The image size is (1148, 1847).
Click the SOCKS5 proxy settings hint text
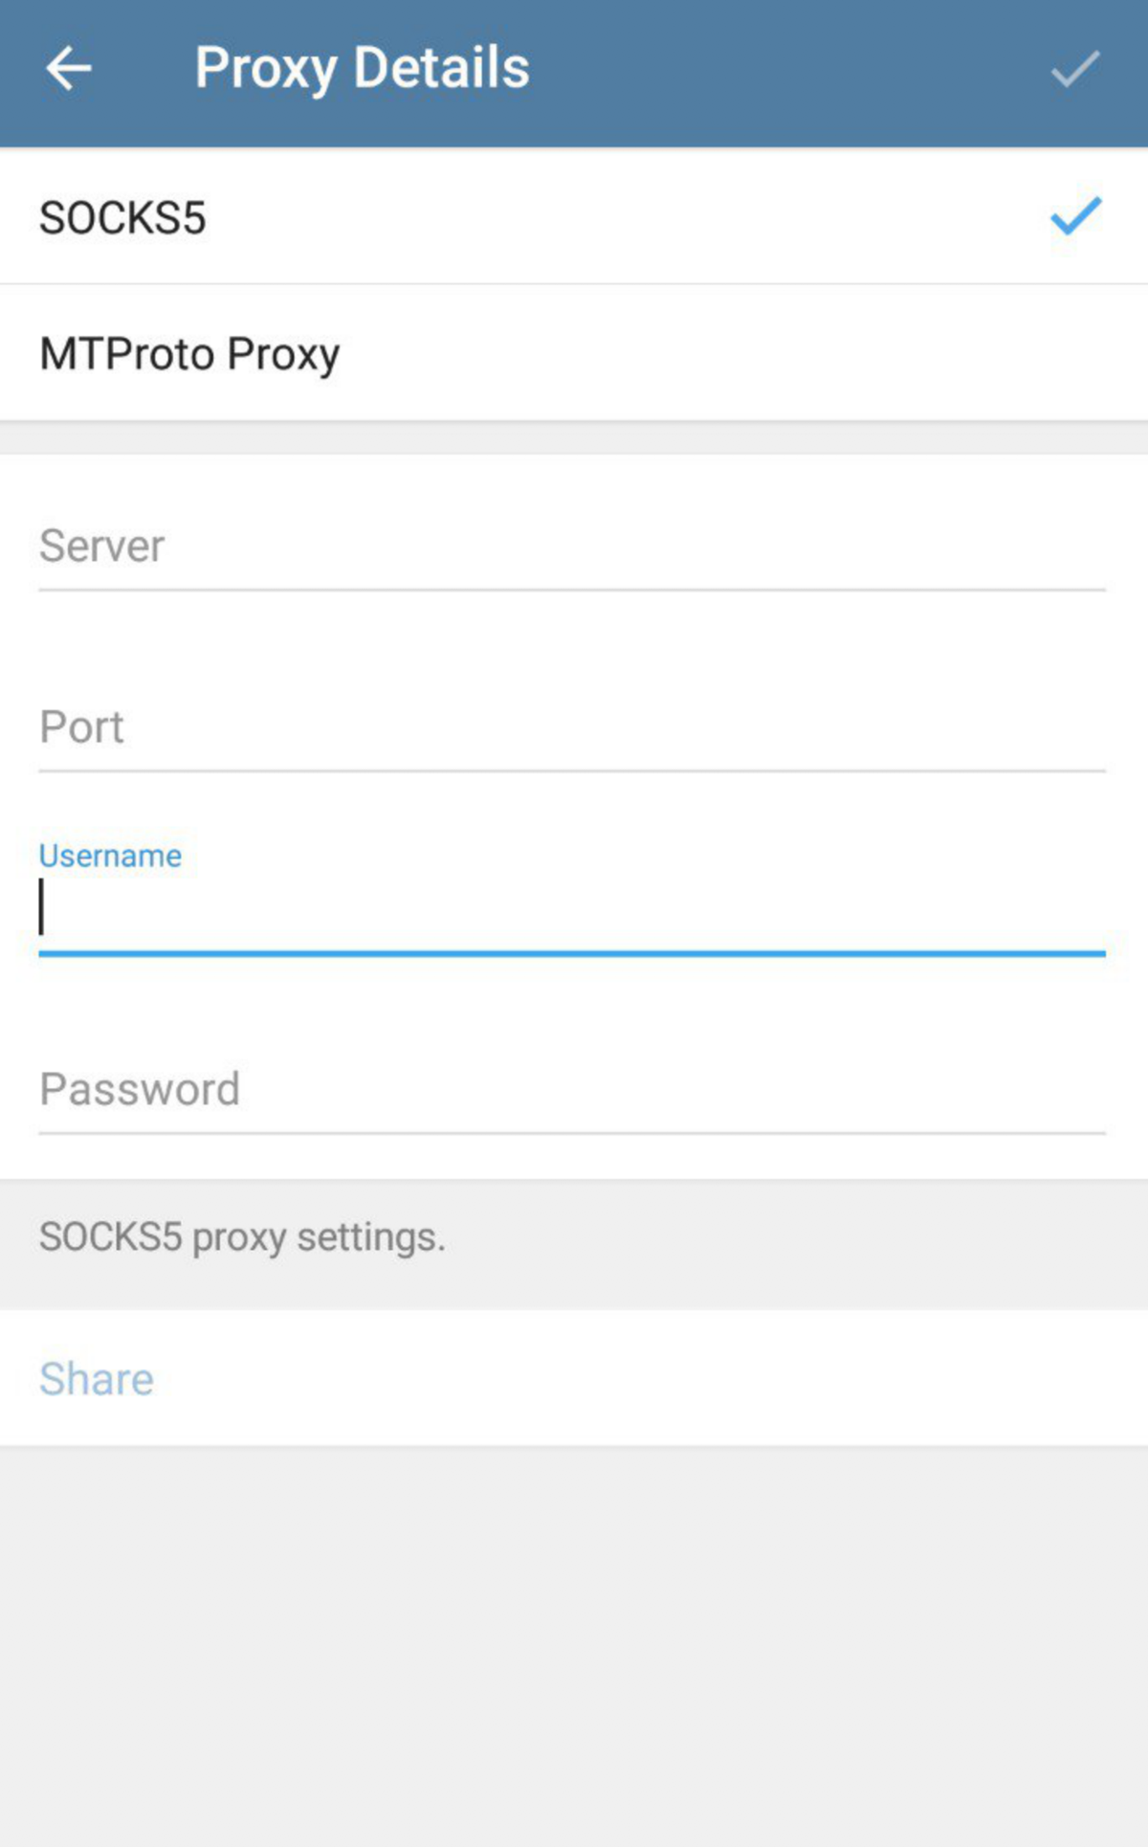pyautogui.click(x=242, y=1237)
